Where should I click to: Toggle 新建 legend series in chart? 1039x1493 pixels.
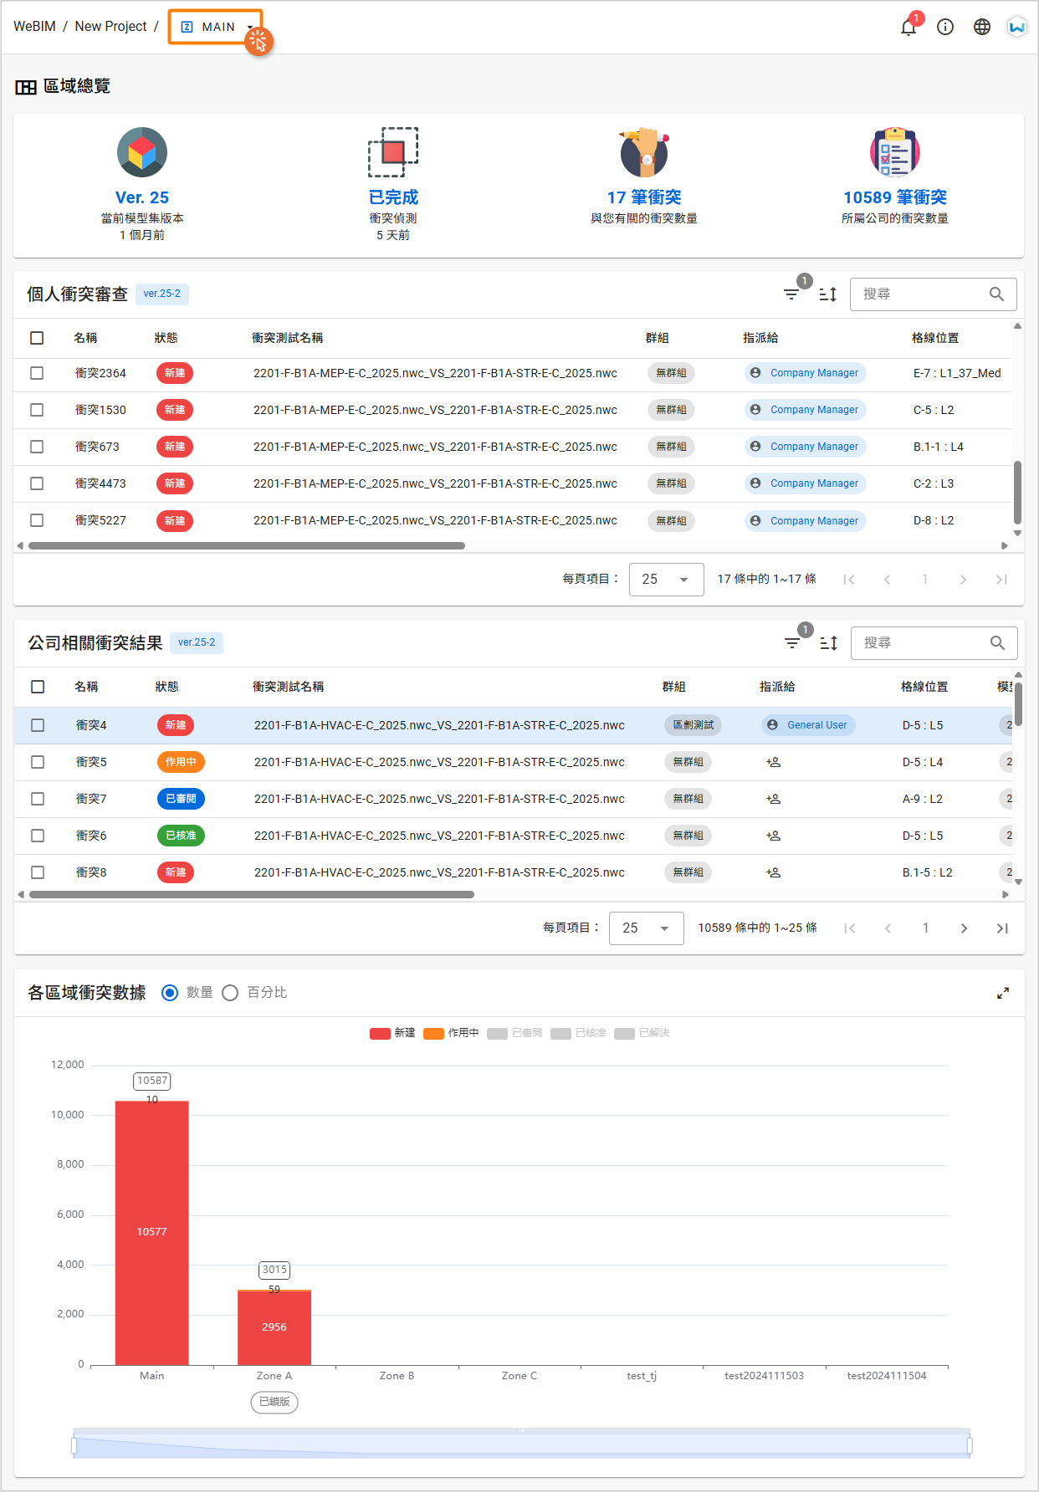click(392, 1034)
